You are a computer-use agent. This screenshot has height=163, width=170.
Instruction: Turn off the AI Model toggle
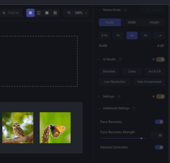[x=160, y=59]
